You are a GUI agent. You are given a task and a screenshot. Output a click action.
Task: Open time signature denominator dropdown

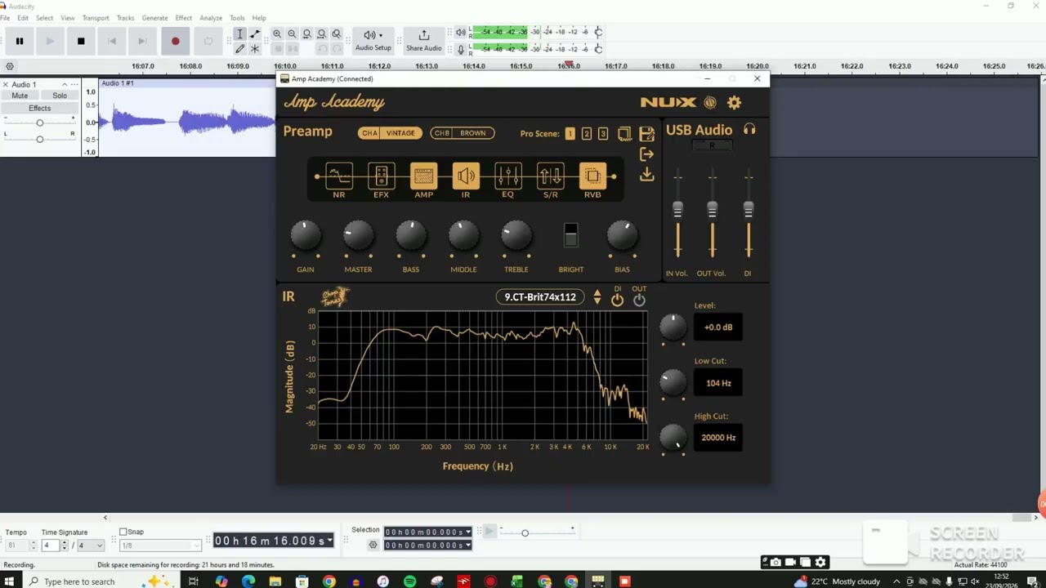coord(89,545)
